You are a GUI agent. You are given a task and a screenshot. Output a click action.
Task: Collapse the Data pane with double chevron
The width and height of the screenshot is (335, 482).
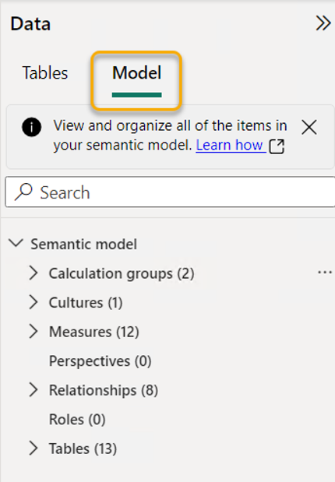tap(323, 23)
